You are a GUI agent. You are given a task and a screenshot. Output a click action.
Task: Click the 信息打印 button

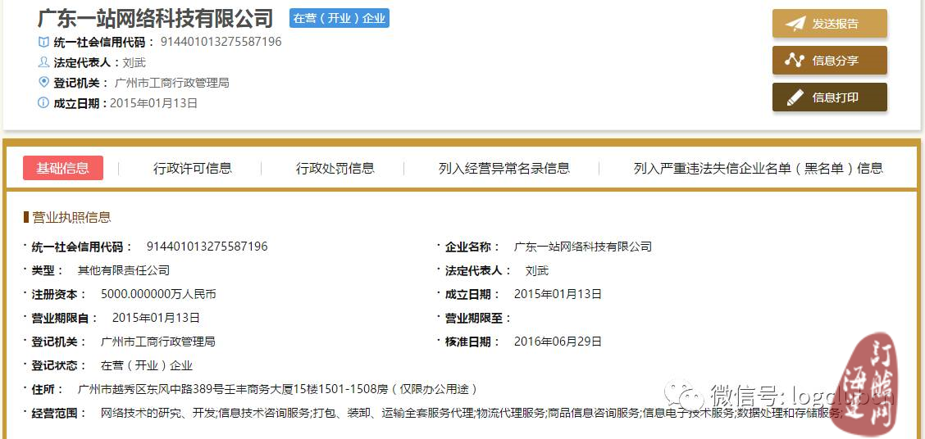tap(829, 97)
